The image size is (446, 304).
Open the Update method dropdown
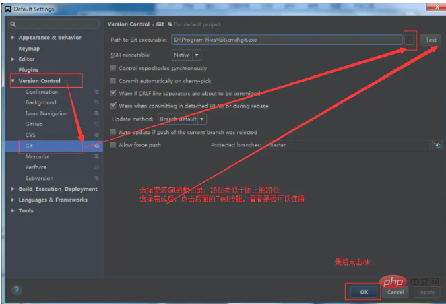tap(183, 119)
